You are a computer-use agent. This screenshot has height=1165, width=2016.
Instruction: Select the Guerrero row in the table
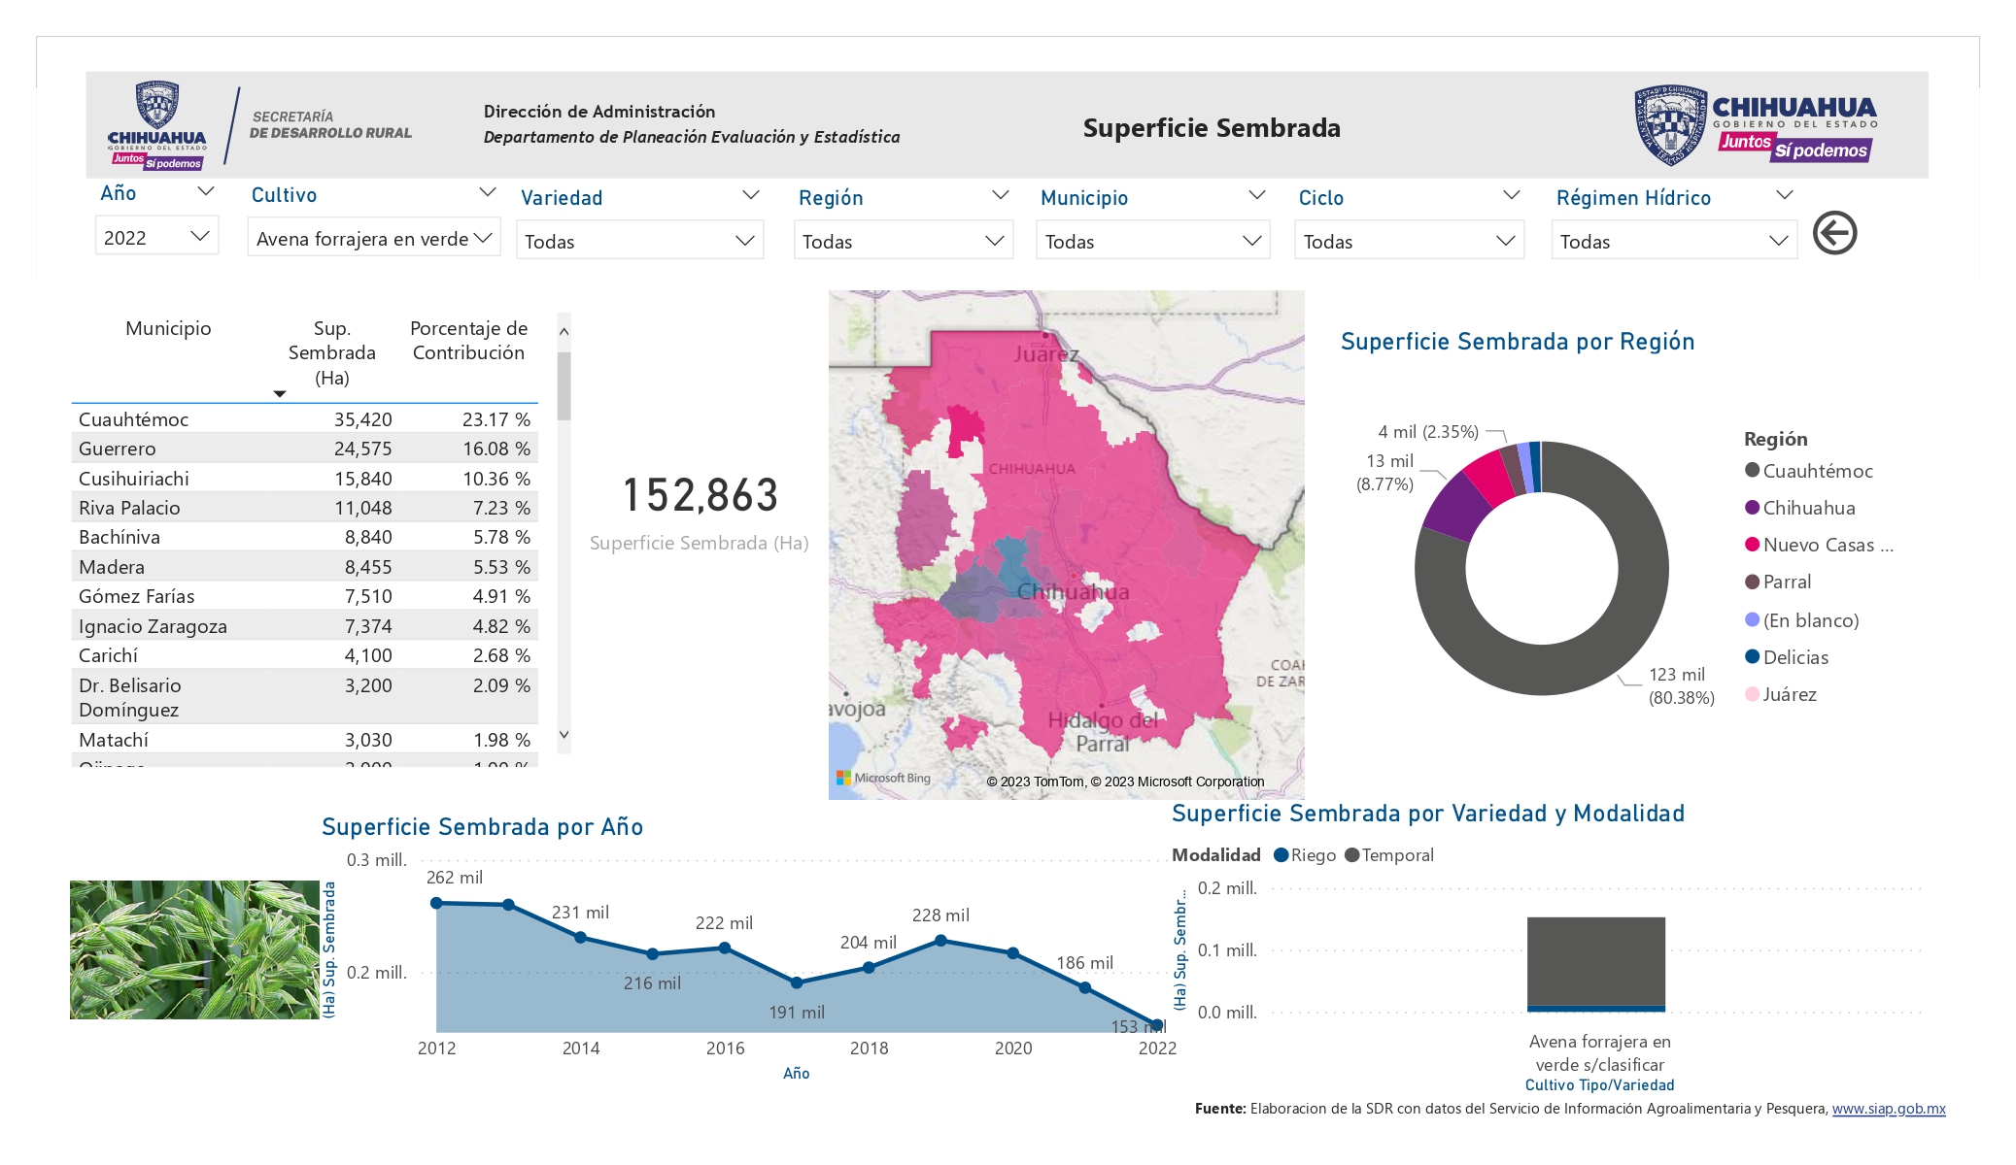305,449
